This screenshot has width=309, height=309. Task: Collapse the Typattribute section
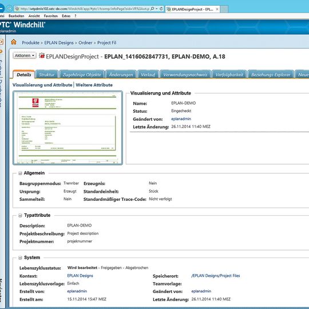click(x=20, y=215)
